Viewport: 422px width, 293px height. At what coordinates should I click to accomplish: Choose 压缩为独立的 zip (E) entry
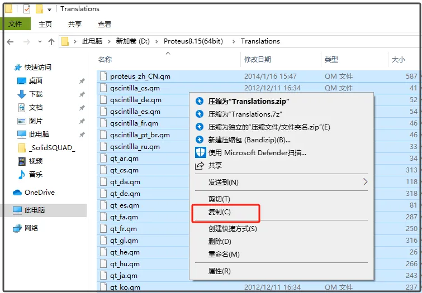(281, 127)
